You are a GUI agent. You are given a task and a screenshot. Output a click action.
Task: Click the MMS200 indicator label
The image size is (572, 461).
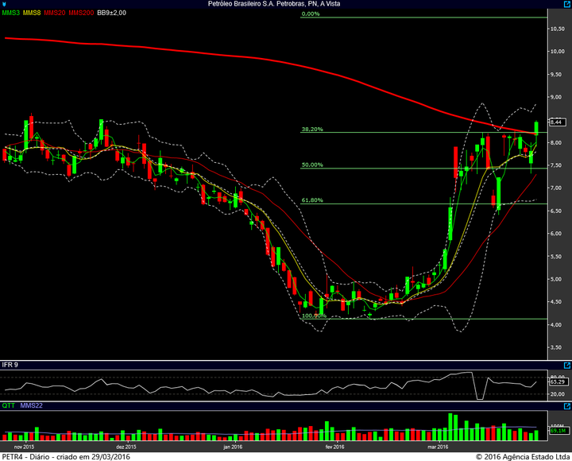coord(81,13)
